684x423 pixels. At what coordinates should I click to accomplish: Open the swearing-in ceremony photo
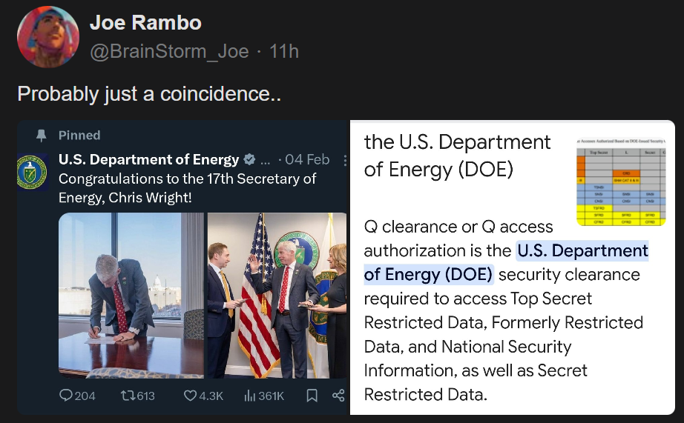pos(277,295)
